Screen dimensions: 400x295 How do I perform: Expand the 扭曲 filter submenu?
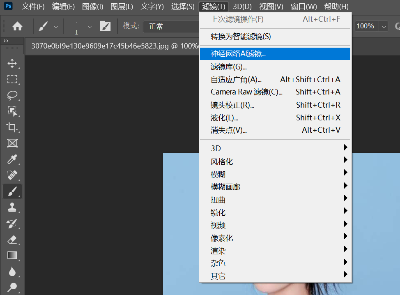pos(275,200)
